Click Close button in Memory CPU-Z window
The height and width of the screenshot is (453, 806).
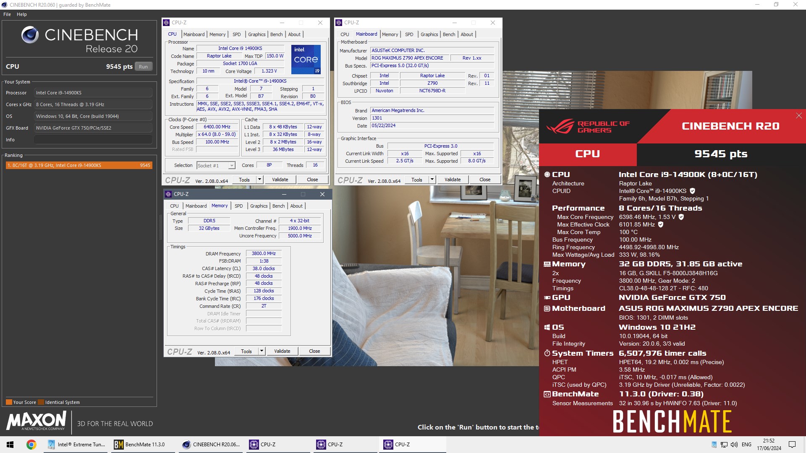(314, 351)
